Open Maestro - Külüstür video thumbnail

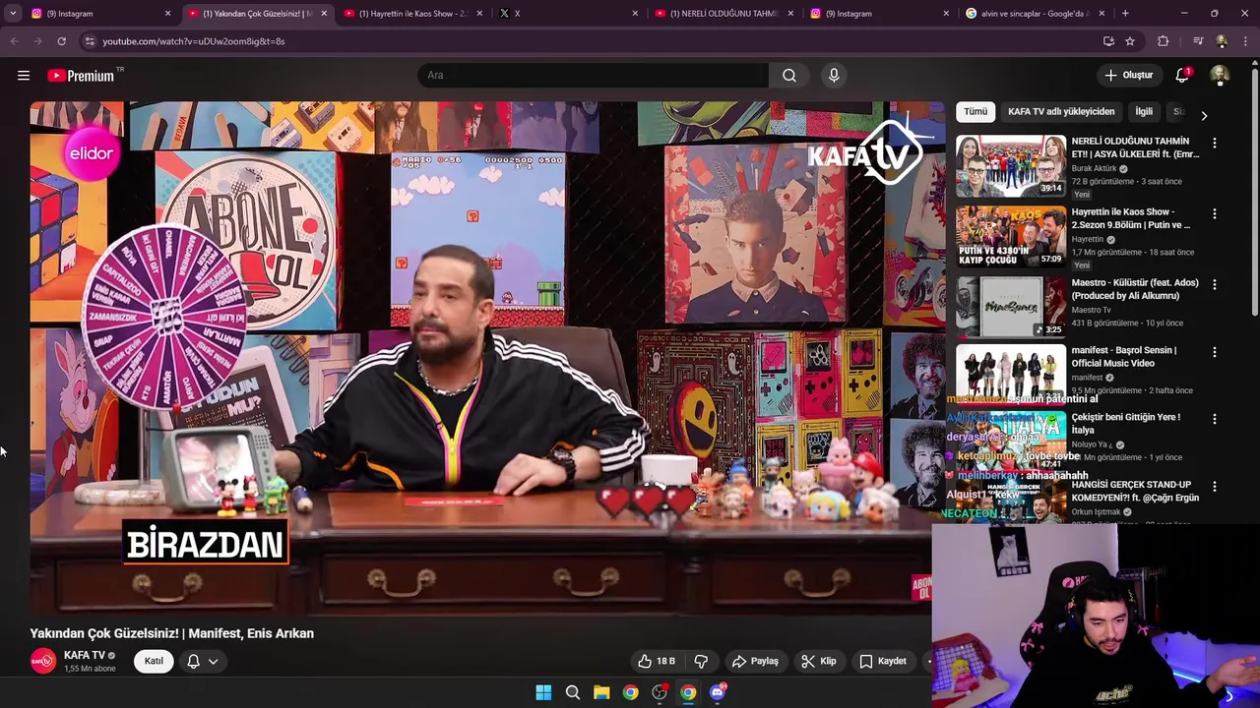(x=1010, y=307)
